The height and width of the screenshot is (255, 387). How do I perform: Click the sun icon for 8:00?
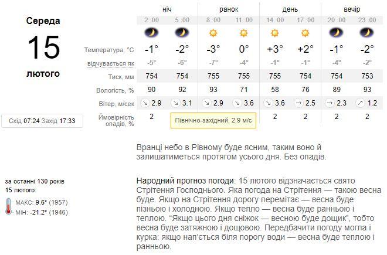(x=213, y=33)
